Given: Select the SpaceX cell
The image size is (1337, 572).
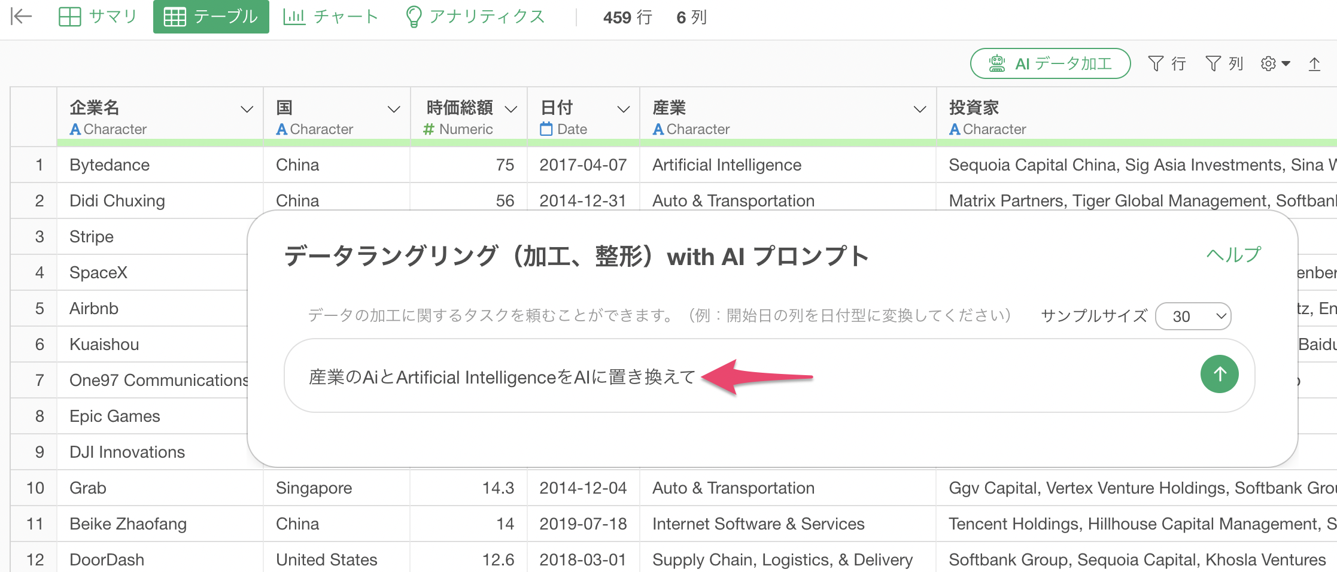Looking at the screenshot, I should (152, 272).
